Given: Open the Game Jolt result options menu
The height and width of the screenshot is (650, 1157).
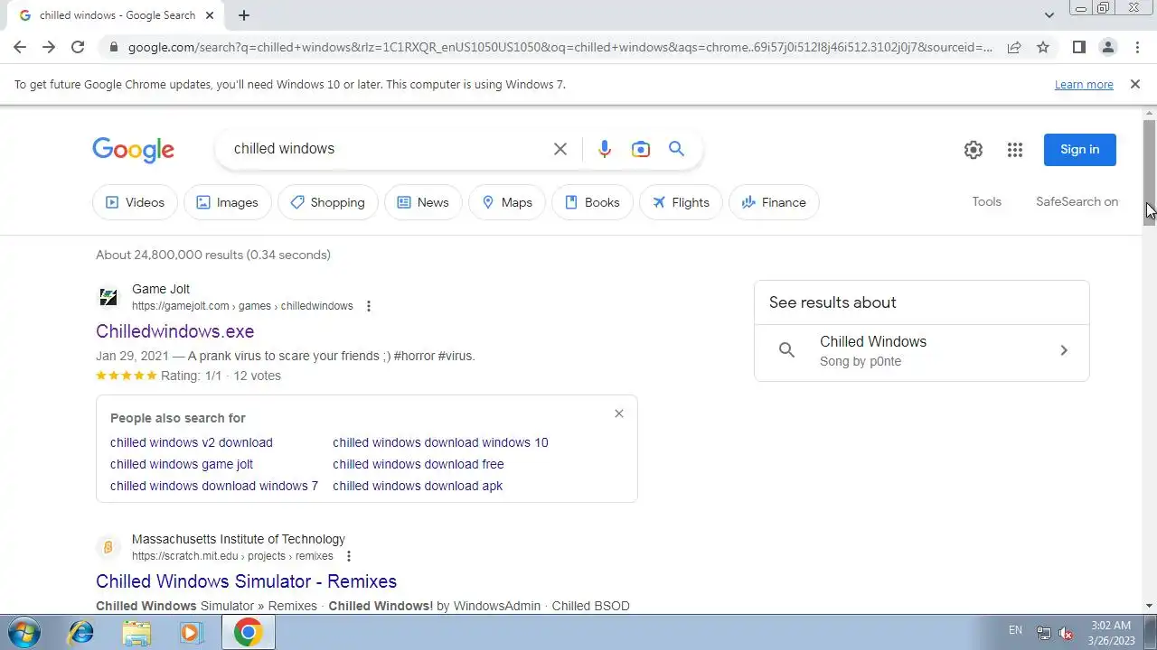Looking at the screenshot, I should 368,306.
